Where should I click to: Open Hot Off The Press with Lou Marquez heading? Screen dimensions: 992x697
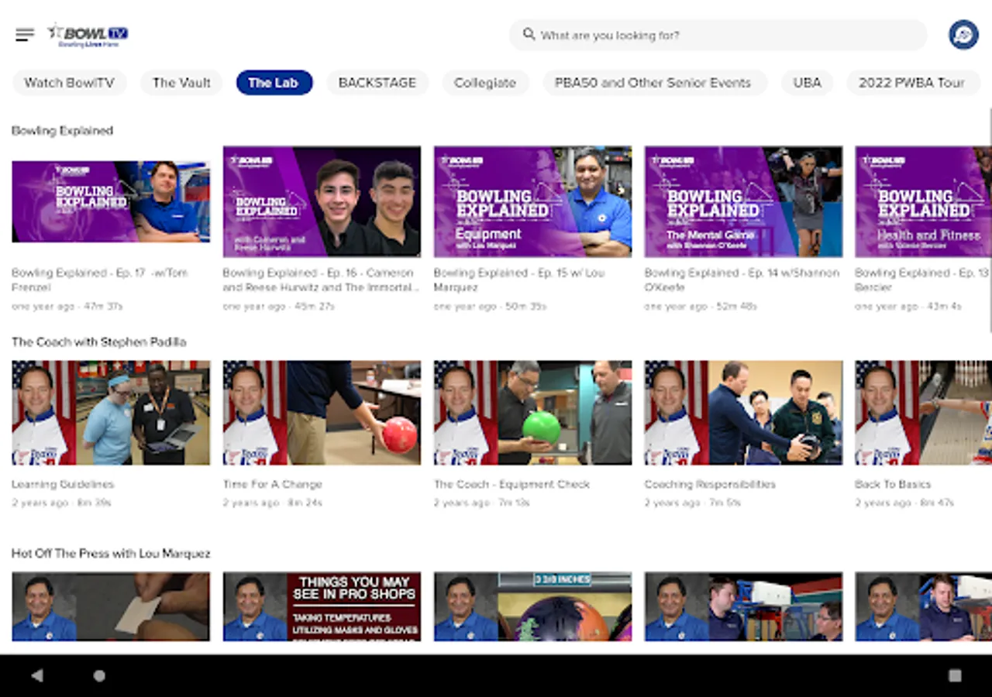tap(111, 553)
